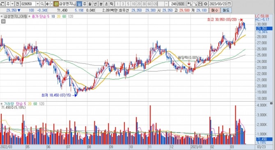Viewport: 275px width, 150px height.
Task: Expand the stock code 028050 dropdown arrow
Action: [x=38, y=4]
